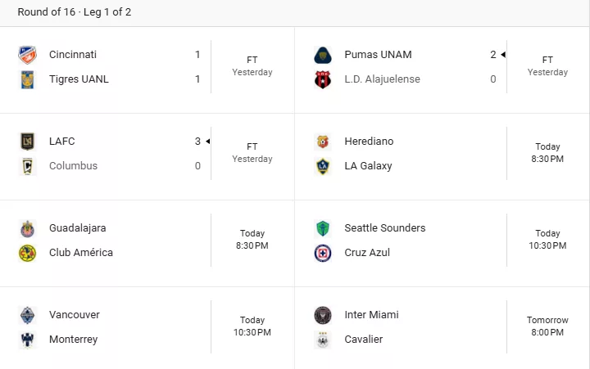
Task: Open the Vancouver vs Monterrey match card
Action: [147, 327]
